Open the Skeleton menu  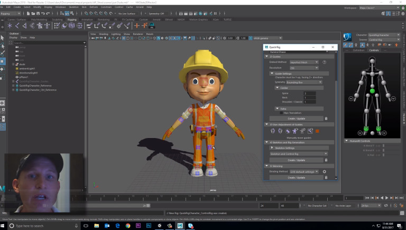73,7
